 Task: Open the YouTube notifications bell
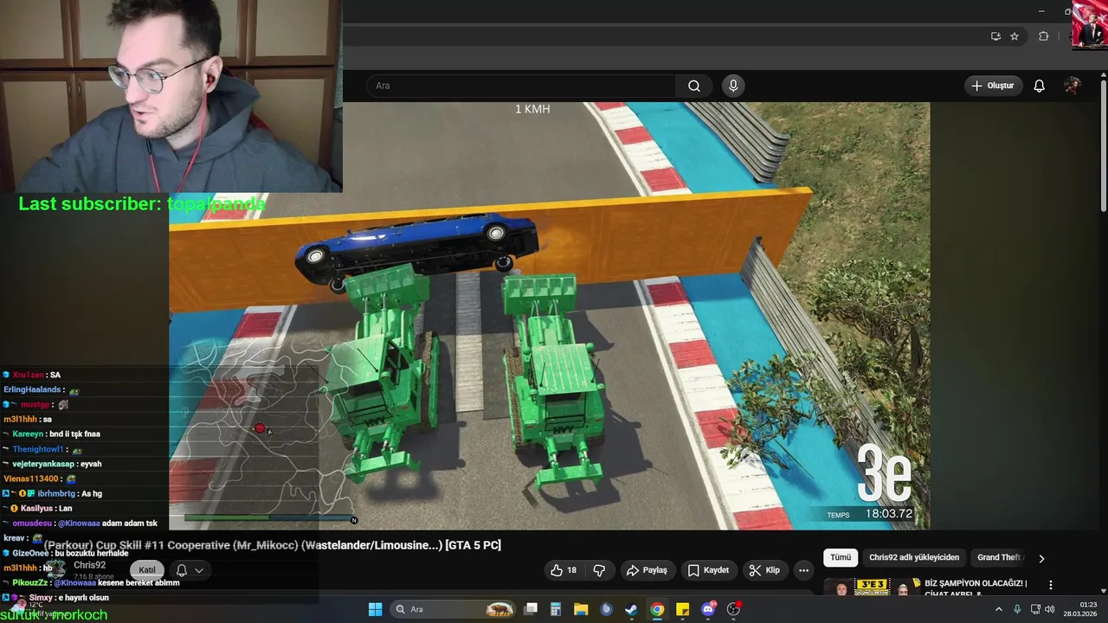coord(1039,86)
